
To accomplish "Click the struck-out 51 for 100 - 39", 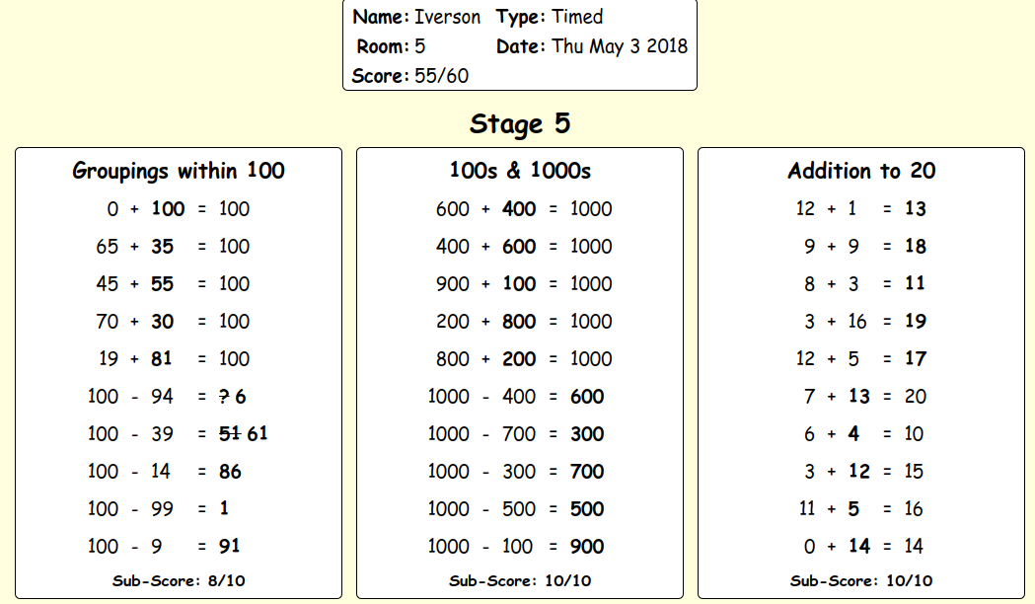I will coord(229,434).
